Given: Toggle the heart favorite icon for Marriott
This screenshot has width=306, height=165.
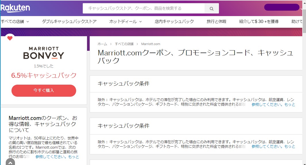Looking at the screenshot, I should 10,38.
